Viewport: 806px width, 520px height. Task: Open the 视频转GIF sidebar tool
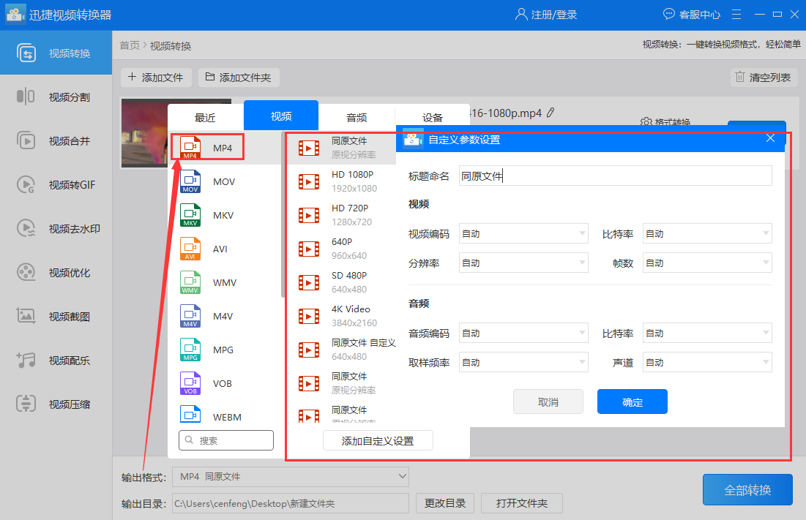56,185
